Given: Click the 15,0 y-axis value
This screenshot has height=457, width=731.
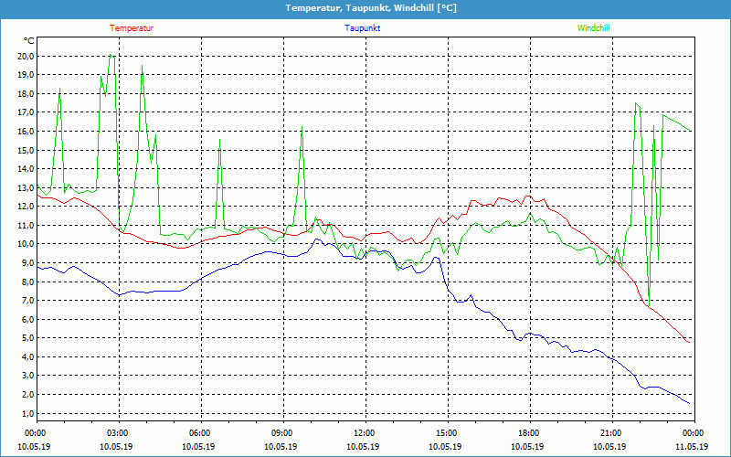Looking at the screenshot, I should point(26,150).
